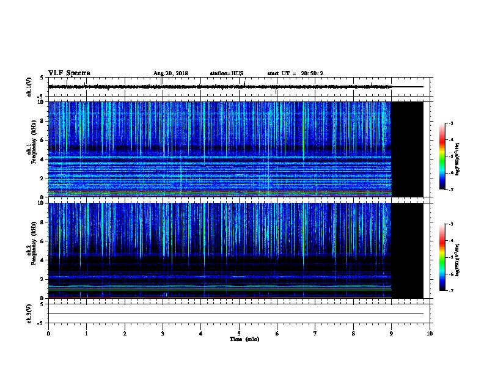Click the "-3" value on ch.1 colorbar
Viewport: 484px width, 374px height.
point(450,123)
